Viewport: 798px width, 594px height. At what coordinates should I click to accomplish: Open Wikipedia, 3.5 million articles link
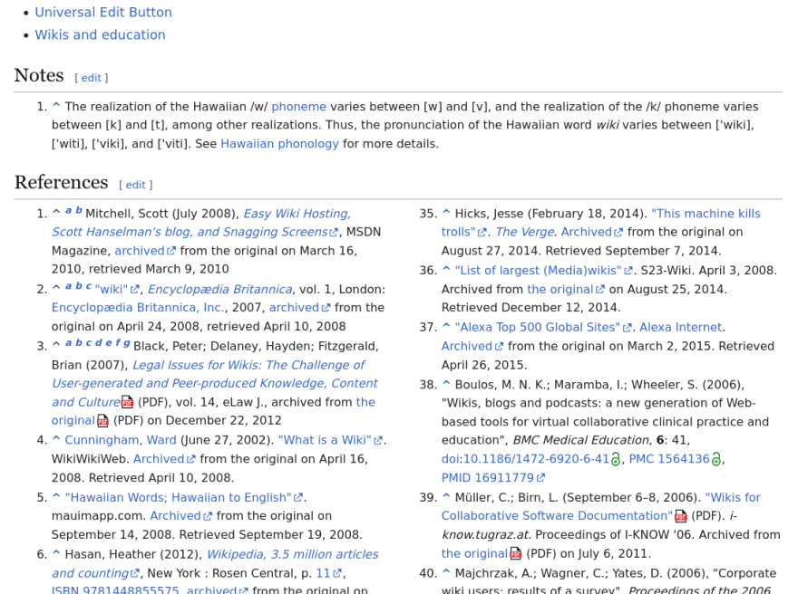click(215, 564)
